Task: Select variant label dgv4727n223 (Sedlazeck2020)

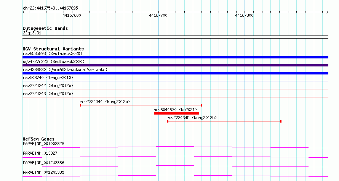Action: [54, 61]
